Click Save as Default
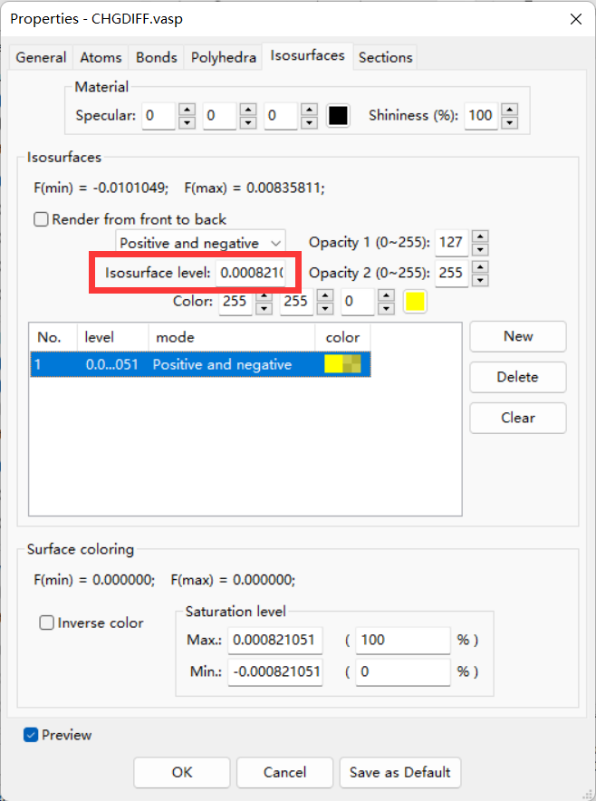This screenshot has width=596, height=801. (399, 772)
